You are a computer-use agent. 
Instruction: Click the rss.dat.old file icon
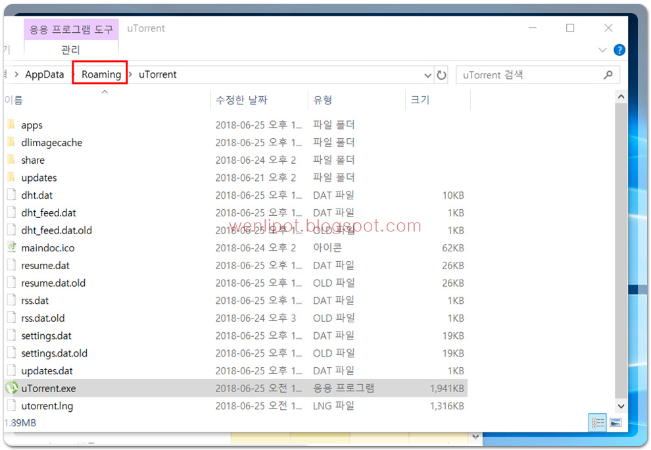[12, 318]
